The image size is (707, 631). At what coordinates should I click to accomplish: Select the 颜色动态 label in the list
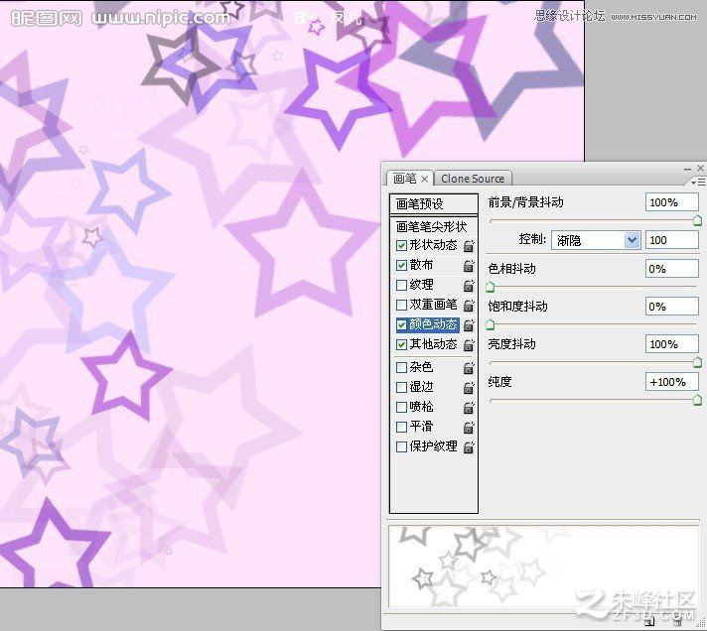click(433, 324)
